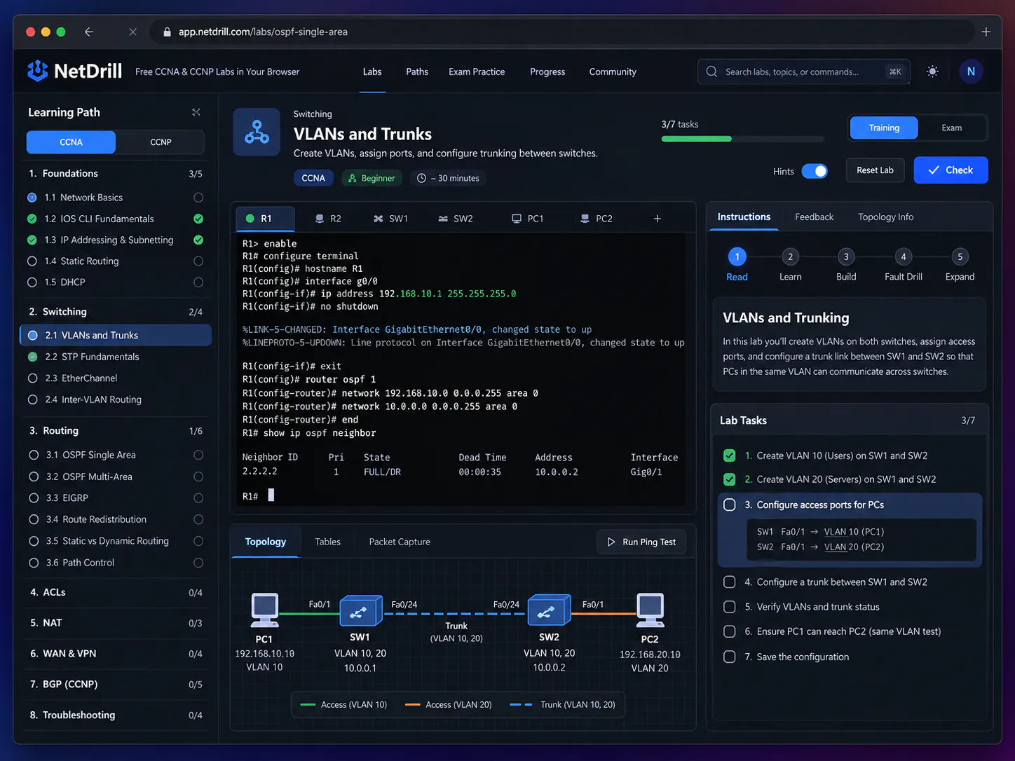
Task: Run the Ping Test
Action: click(x=641, y=542)
